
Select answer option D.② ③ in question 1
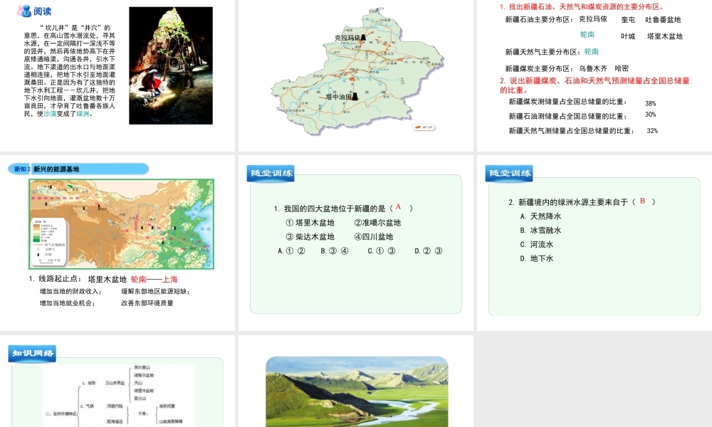coord(428,251)
